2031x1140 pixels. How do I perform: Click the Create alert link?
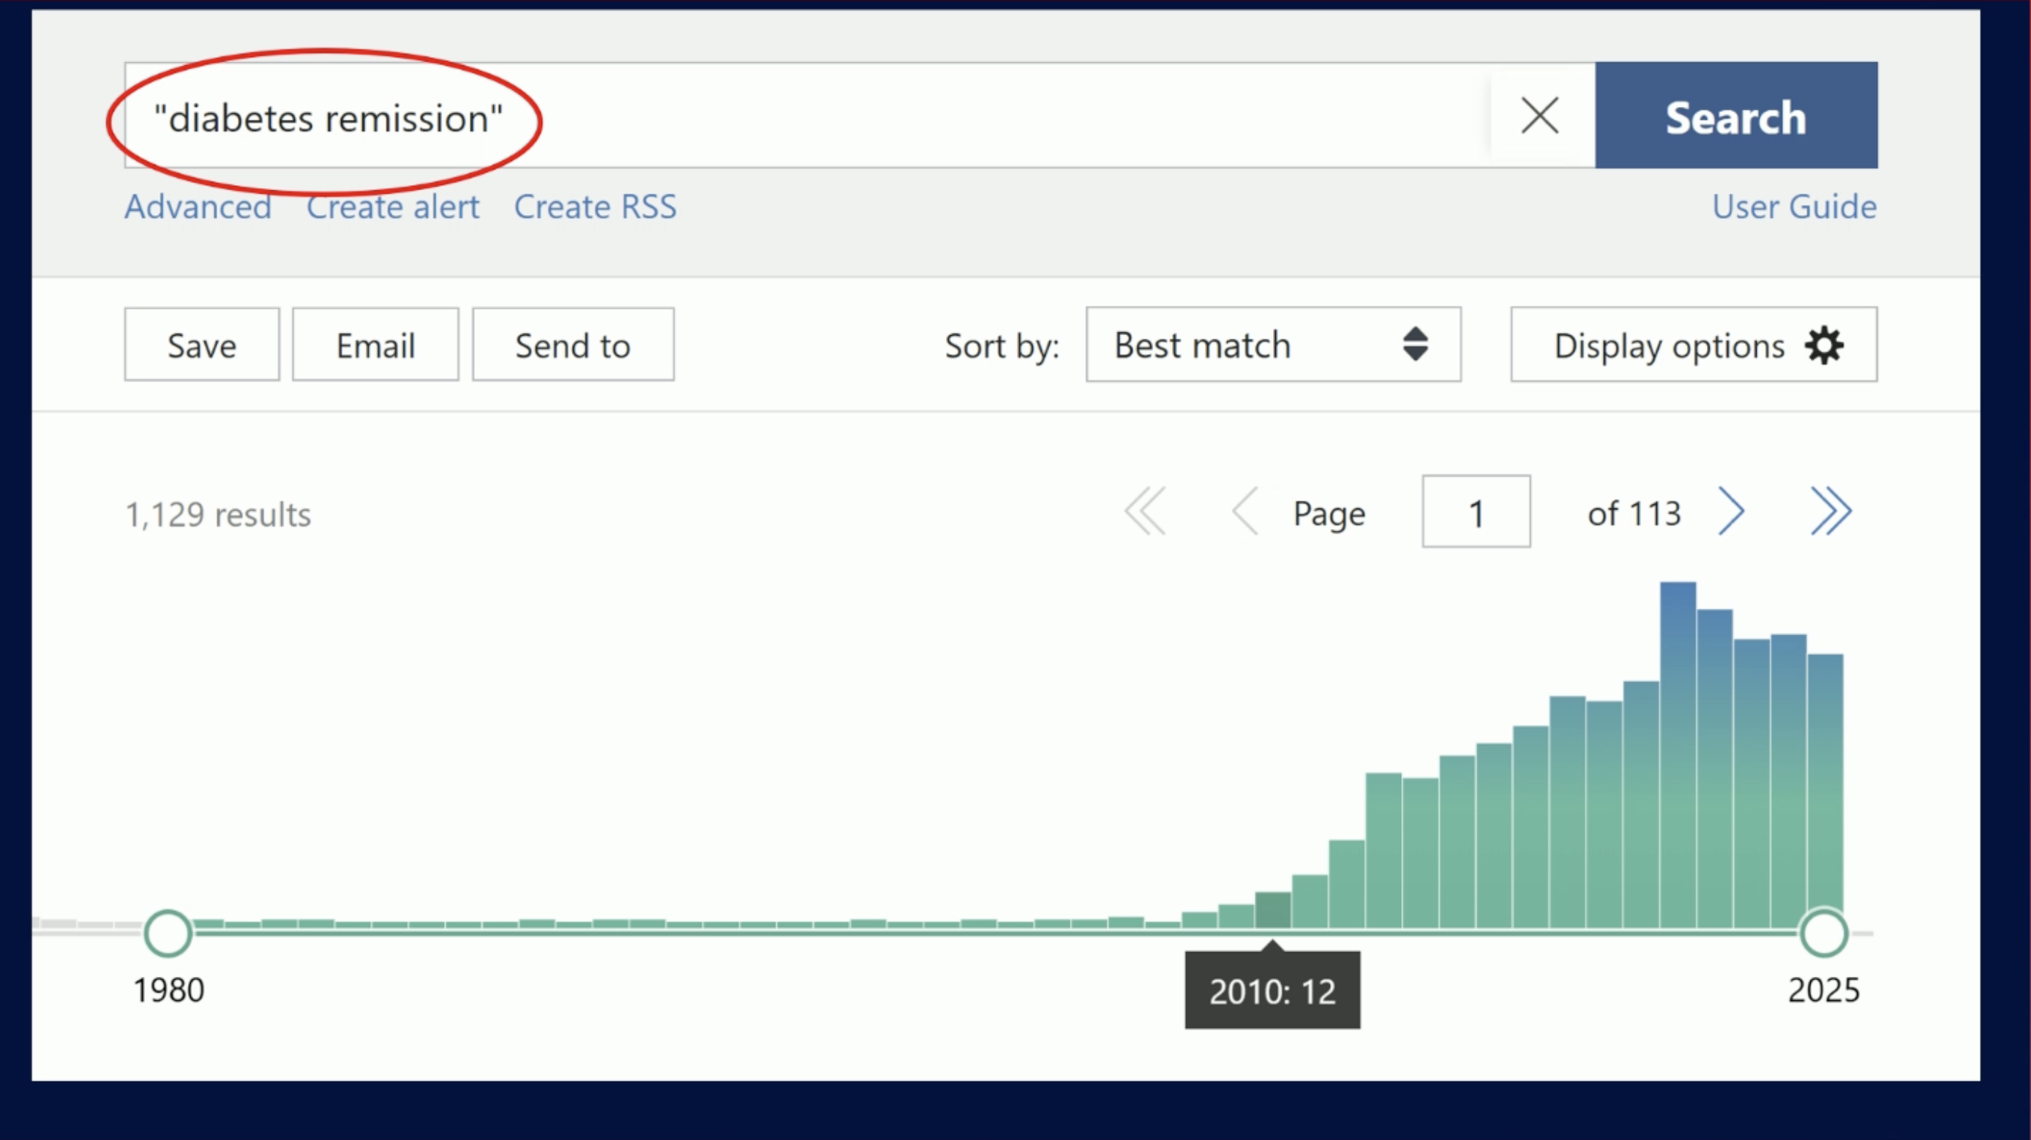coord(393,206)
